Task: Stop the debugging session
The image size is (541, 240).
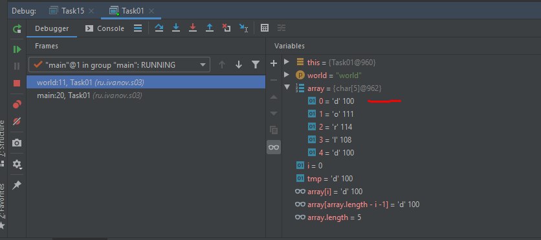Action: (17, 83)
